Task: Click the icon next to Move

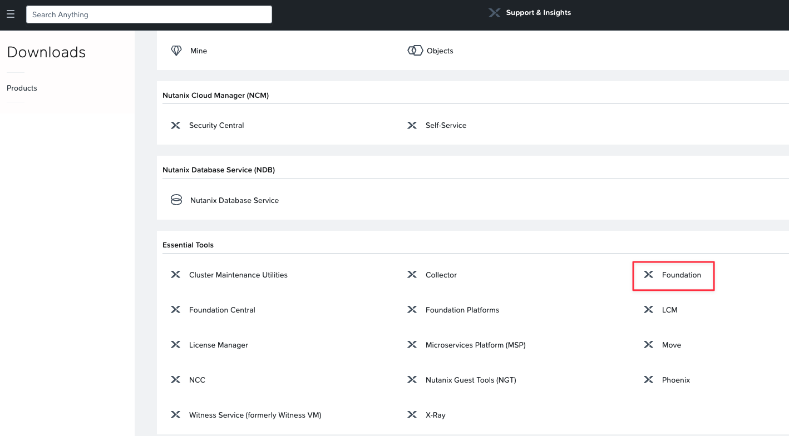Action: 648,345
